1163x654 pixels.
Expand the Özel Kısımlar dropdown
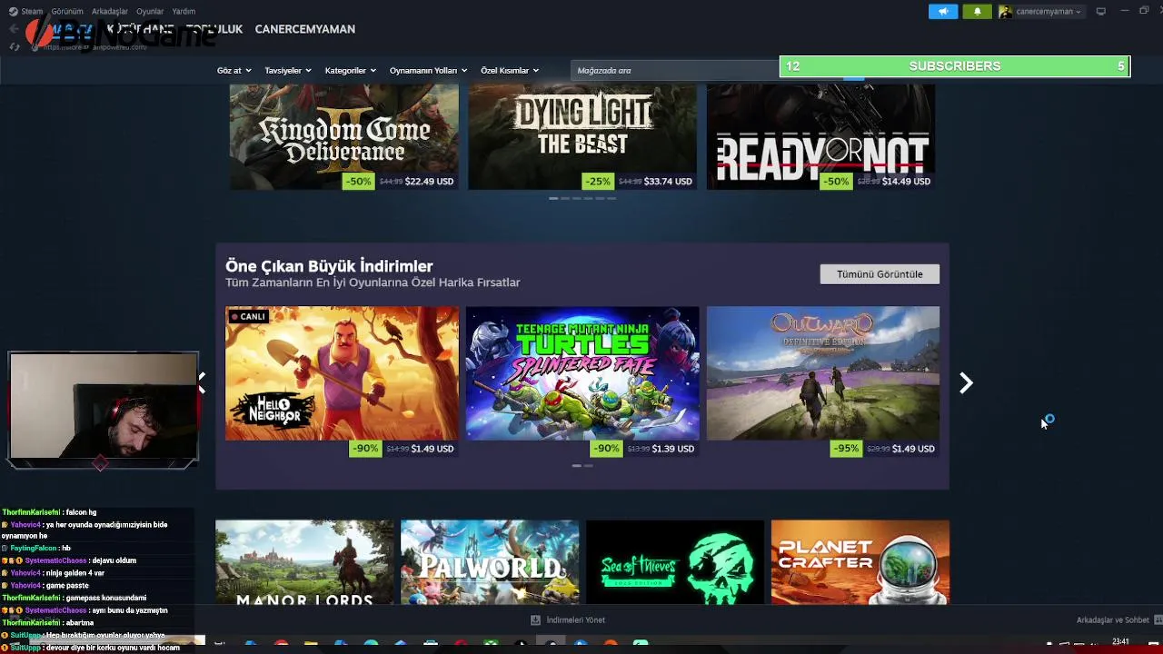pos(509,70)
